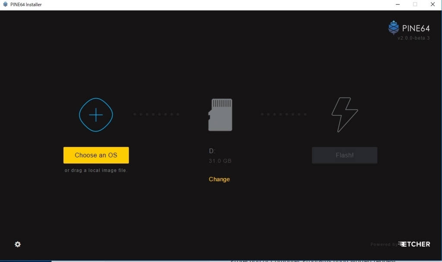Viewport: 442px width, 262px height.
Task: Click the Change drive link
Action: pos(219,180)
